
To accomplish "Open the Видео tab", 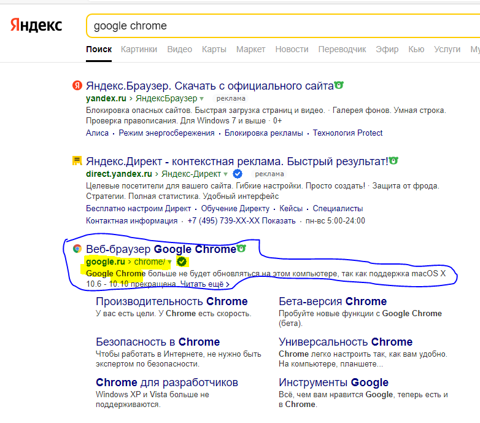I will pyautogui.click(x=179, y=49).
